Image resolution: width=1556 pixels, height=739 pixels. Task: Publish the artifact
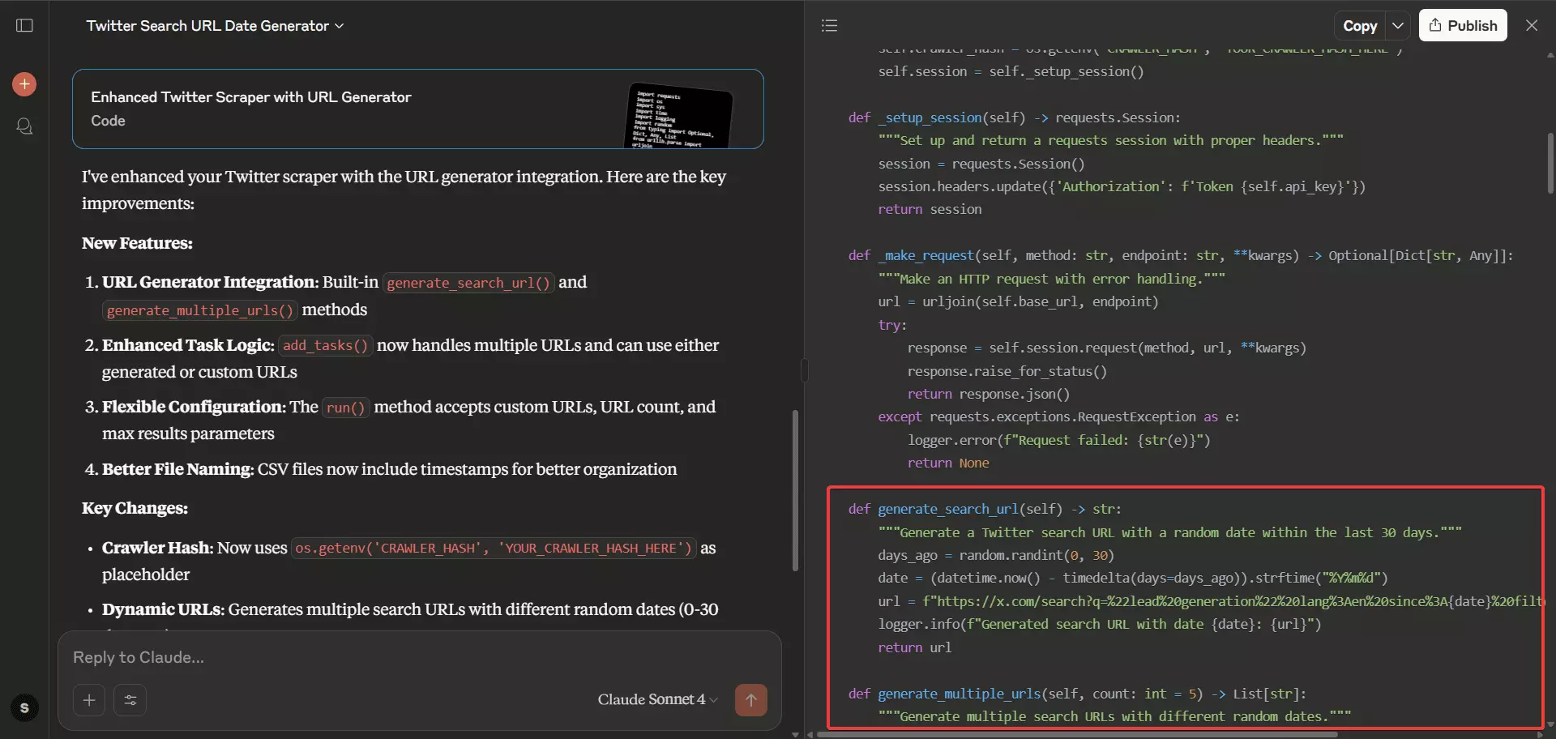tap(1463, 25)
